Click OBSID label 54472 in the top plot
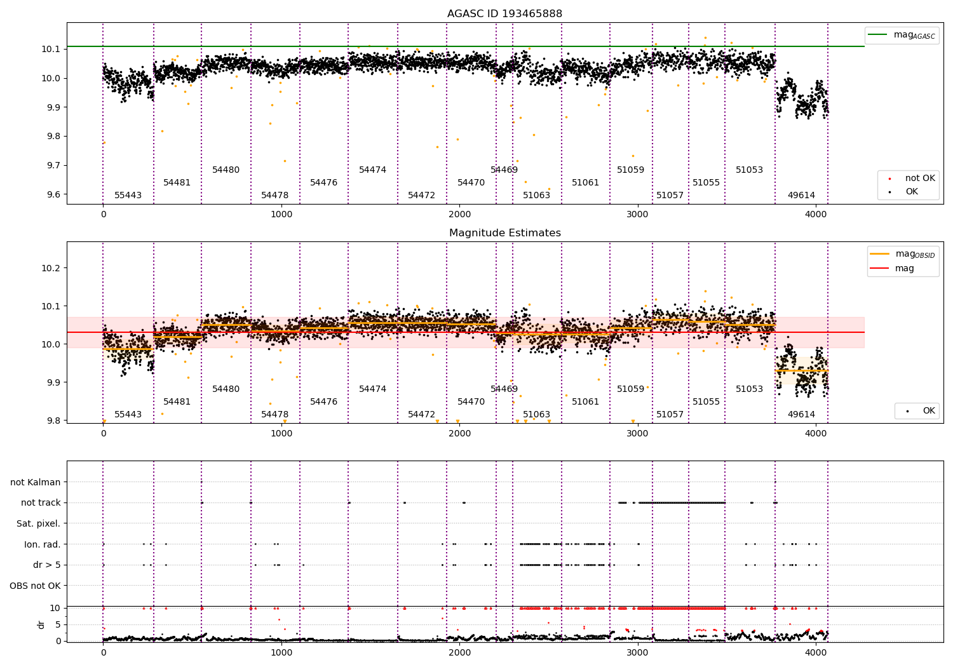Image resolution: width=953 pixels, height=667 pixels. [422, 196]
